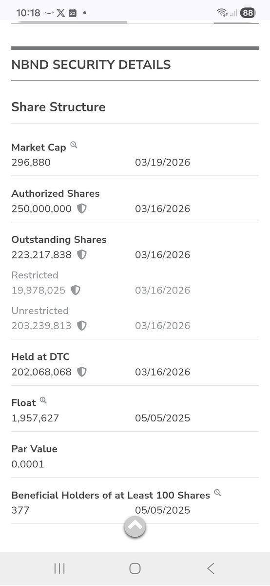Viewport: 270px width, 586px height.
Task: Tap the shield icon beside Outstanding Shares
Action: pos(82,254)
